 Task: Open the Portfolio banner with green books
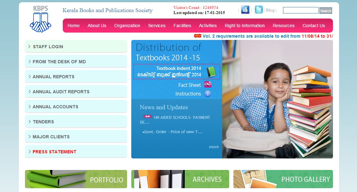point(76,179)
